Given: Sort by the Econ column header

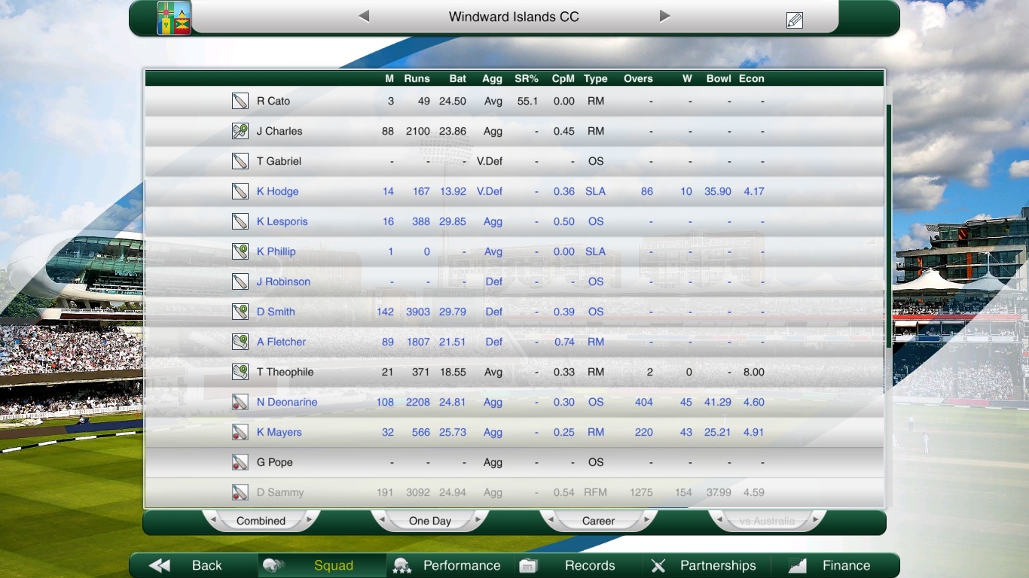Looking at the screenshot, I should [x=752, y=78].
